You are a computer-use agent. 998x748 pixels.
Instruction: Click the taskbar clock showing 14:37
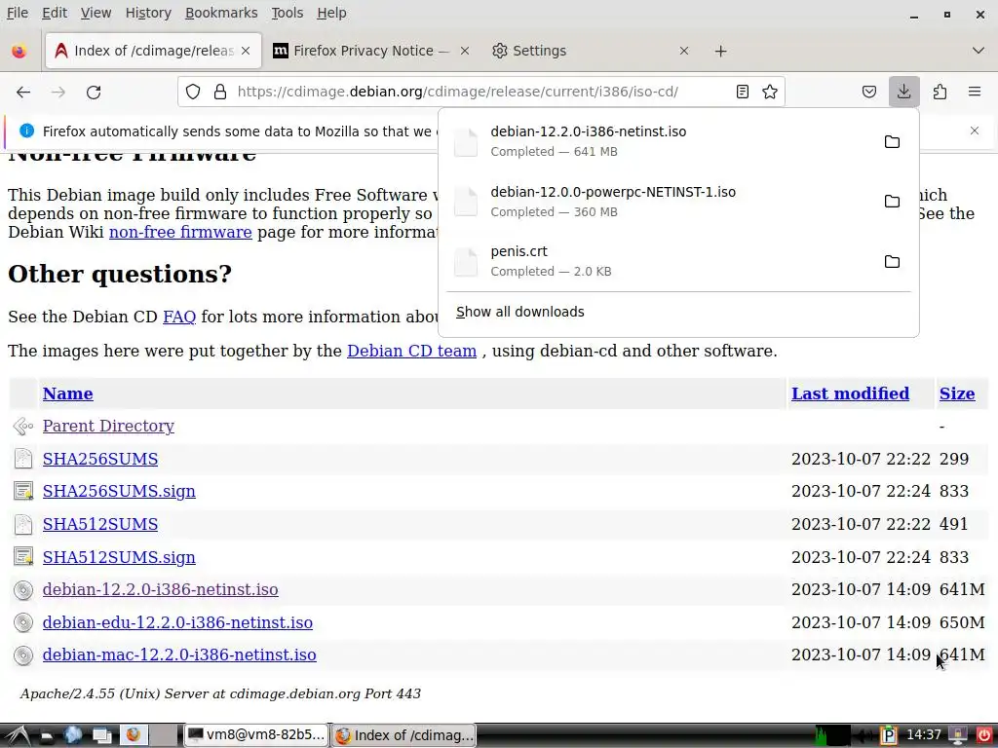(924, 735)
